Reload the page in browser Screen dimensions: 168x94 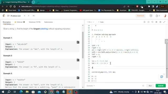10,6
